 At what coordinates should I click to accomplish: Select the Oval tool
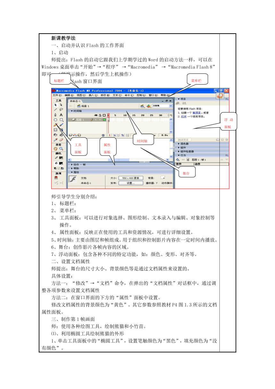tap(56, 120)
